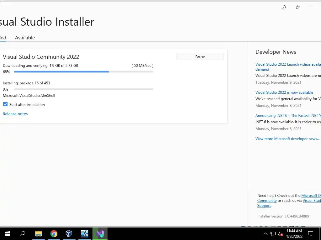Open the send feedback icon
Image resolution: width=321 pixels, height=240 pixels.
point(298,7)
